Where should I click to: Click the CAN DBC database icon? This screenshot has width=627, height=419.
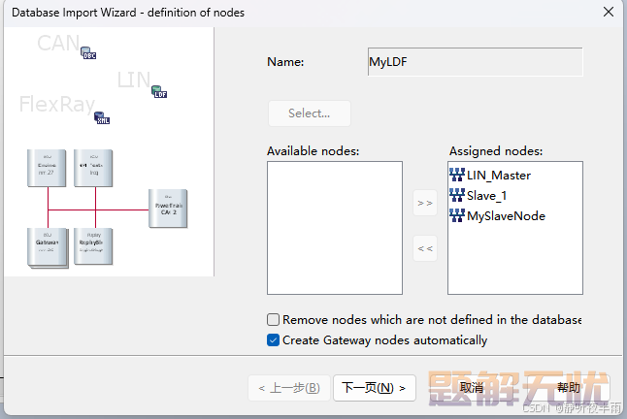pos(88,52)
